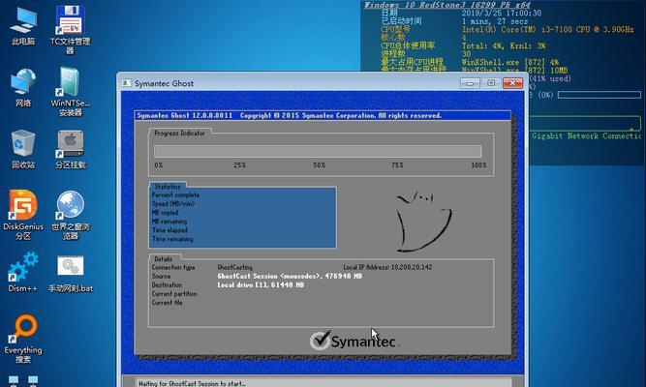Viewport: 646px width, 387px height.
Task: Click the 2019/3/25 date value in the overlay
Action: [x=502, y=14]
